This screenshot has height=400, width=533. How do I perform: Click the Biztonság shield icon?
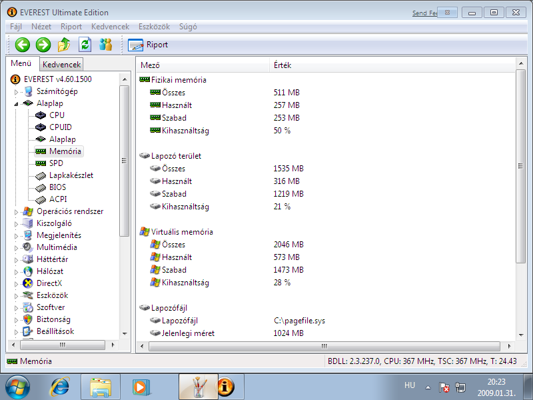point(27,319)
